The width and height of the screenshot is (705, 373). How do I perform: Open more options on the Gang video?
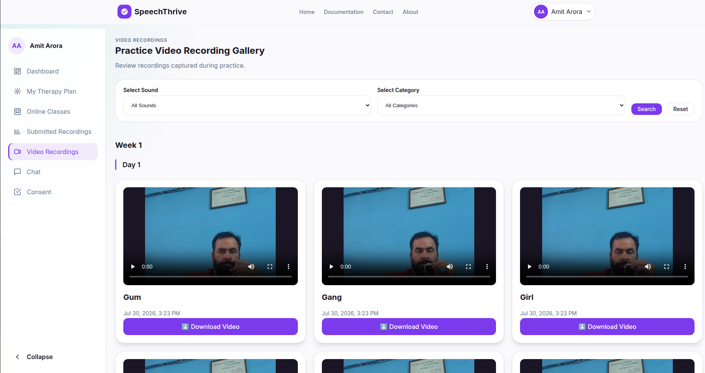pyautogui.click(x=487, y=267)
